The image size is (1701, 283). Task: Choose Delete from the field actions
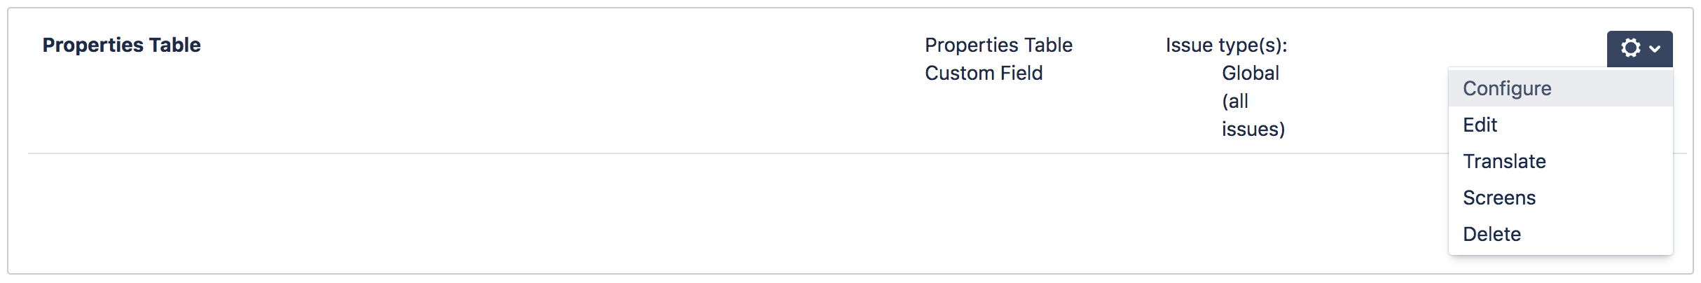click(1492, 234)
